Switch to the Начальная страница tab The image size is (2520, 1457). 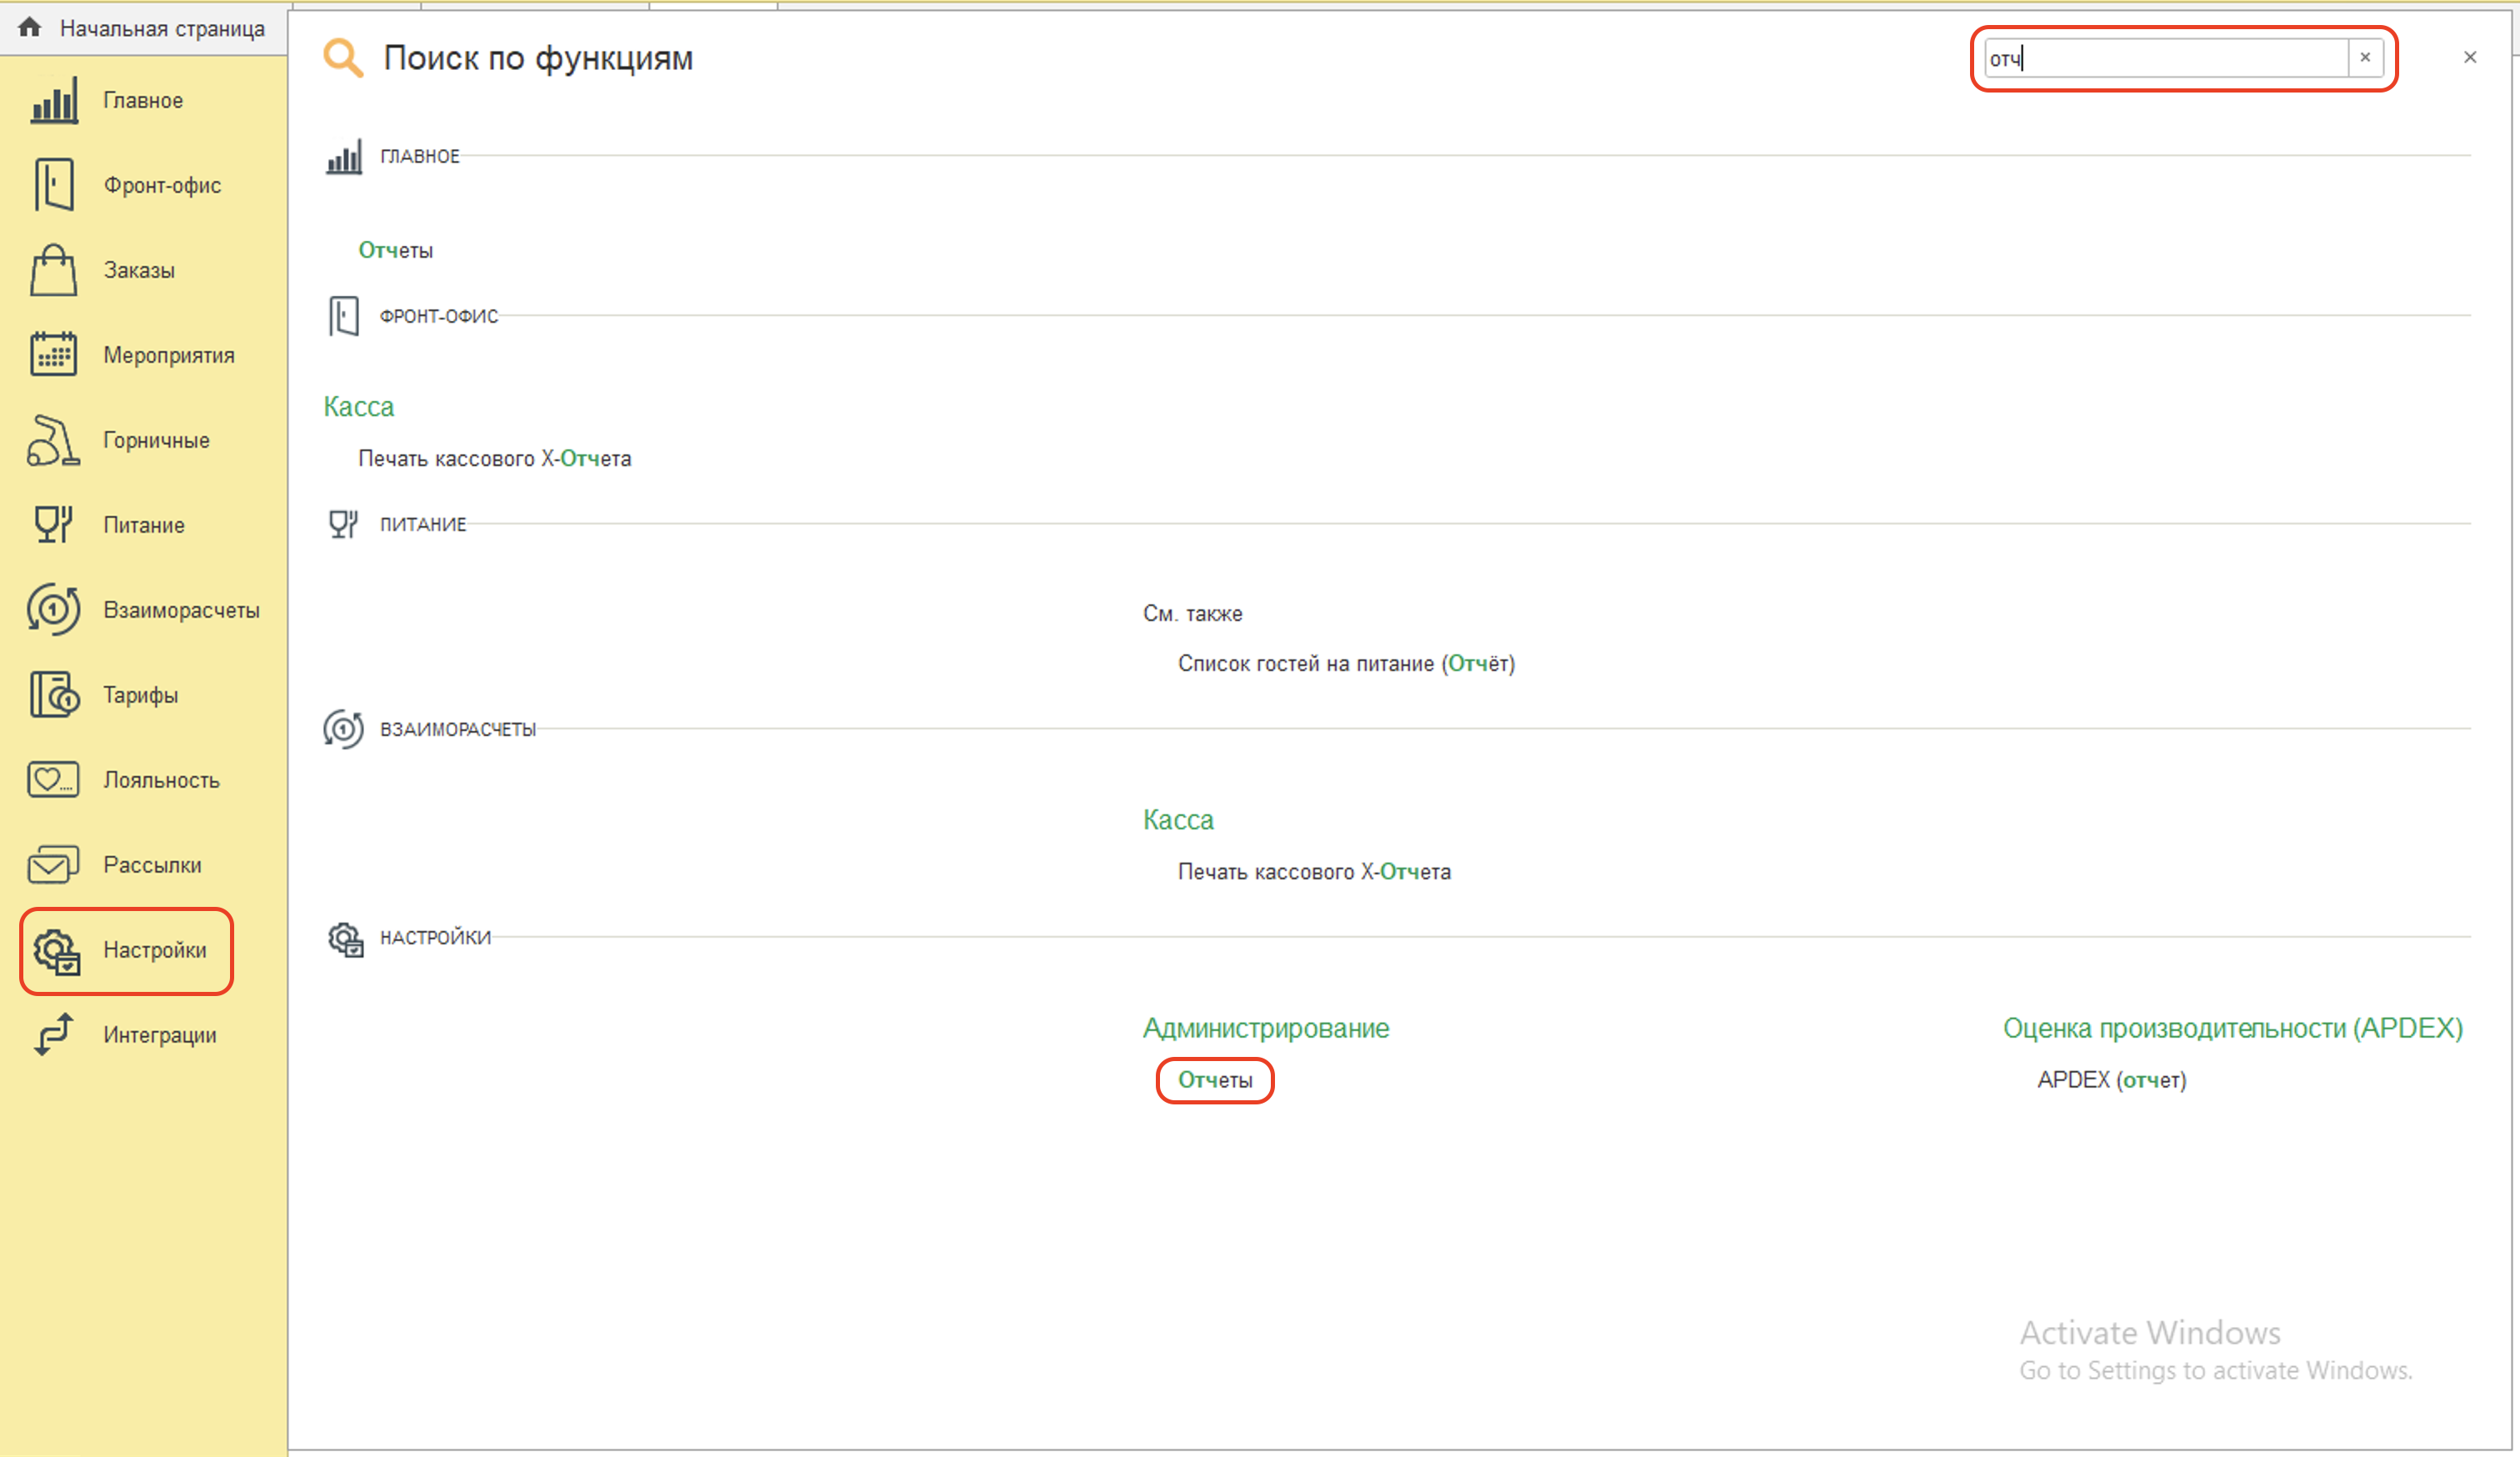[x=143, y=28]
